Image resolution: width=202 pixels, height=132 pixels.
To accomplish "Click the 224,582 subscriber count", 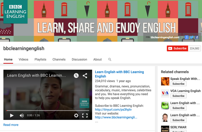I will (194, 49).
